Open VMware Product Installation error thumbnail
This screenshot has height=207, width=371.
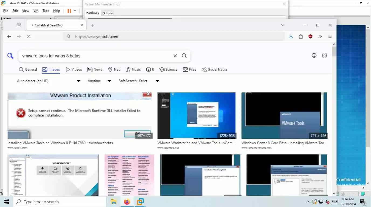click(80, 116)
